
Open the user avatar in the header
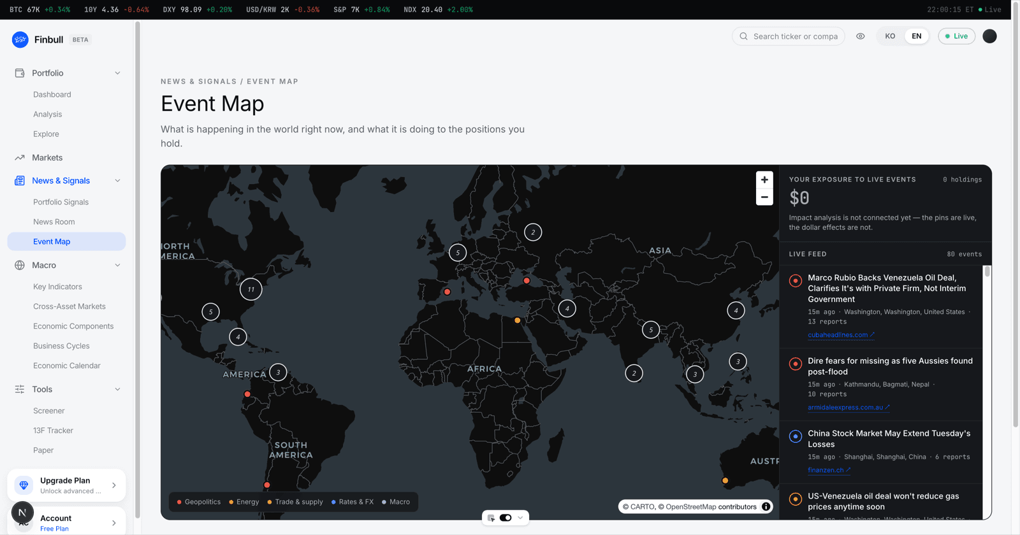click(989, 36)
